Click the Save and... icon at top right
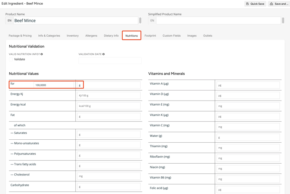This screenshot has width=290, height=194. tap(271, 4)
